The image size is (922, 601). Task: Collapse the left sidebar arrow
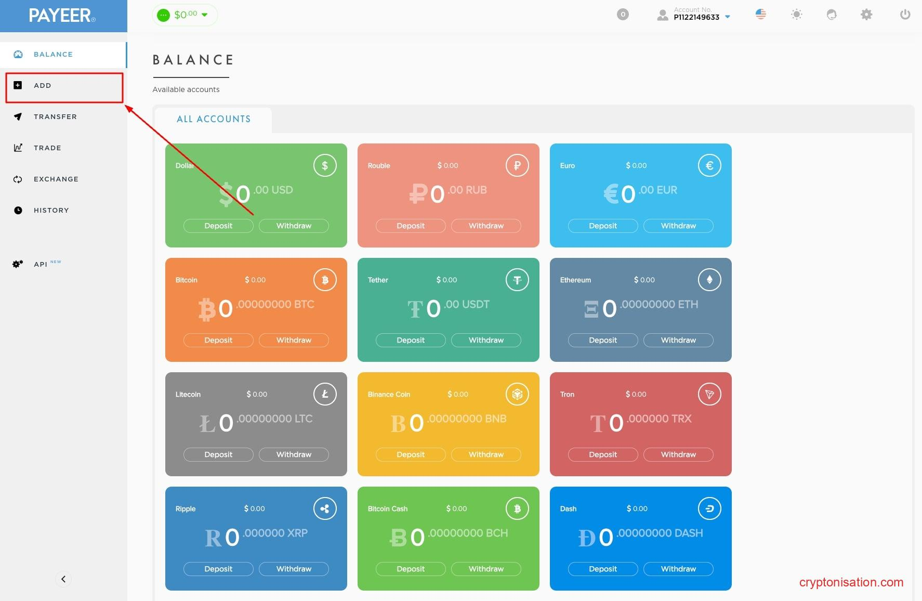click(x=63, y=579)
